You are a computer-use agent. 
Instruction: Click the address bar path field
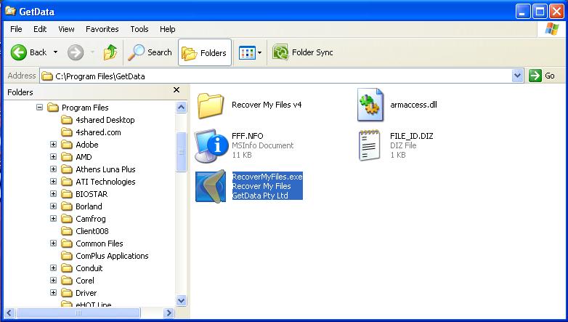click(x=275, y=76)
